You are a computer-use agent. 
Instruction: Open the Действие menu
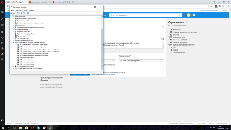[x=19, y=10]
